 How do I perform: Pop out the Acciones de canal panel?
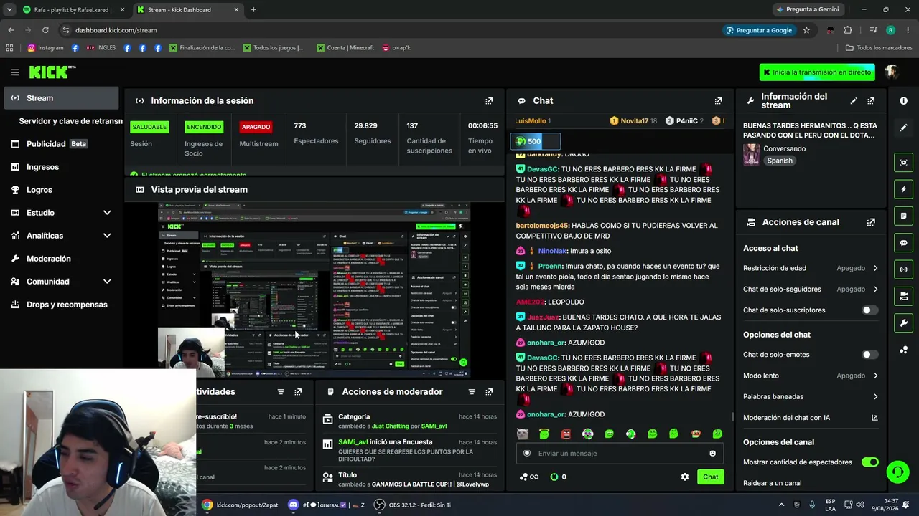pyautogui.click(x=871, y=222)
